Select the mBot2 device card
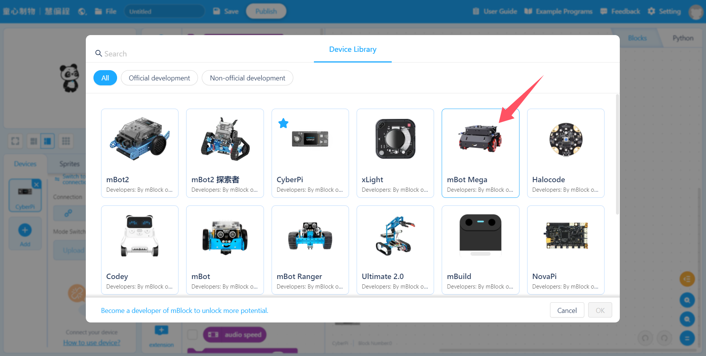The image size is (706, 356). (x=140, y=153)
